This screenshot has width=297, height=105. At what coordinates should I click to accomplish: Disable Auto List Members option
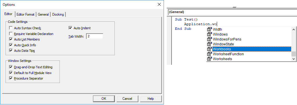coord(10,39)
